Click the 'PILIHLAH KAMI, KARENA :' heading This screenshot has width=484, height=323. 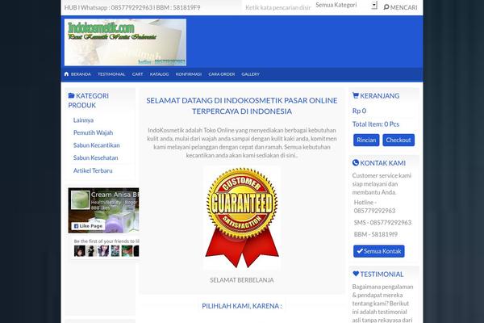point(242,306)
